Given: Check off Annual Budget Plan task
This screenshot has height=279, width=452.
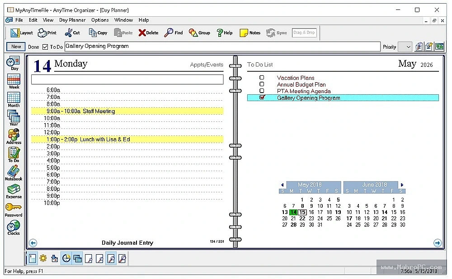Looking at the screenshot, I should [262, 84].
